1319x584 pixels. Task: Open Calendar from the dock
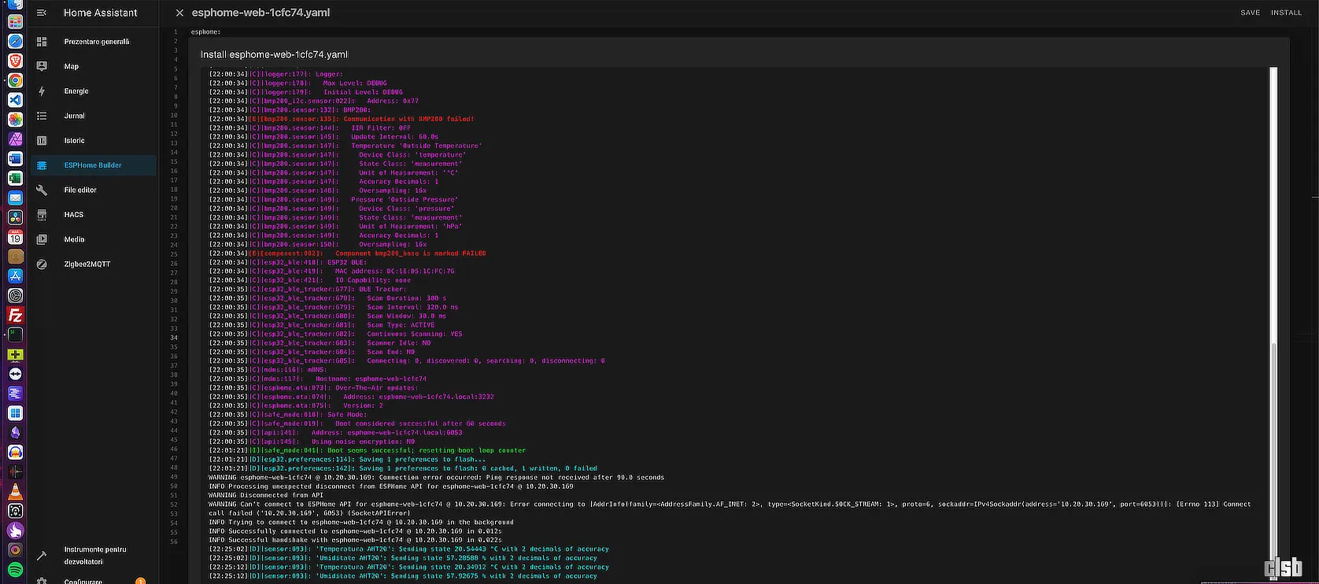point(15,237)
